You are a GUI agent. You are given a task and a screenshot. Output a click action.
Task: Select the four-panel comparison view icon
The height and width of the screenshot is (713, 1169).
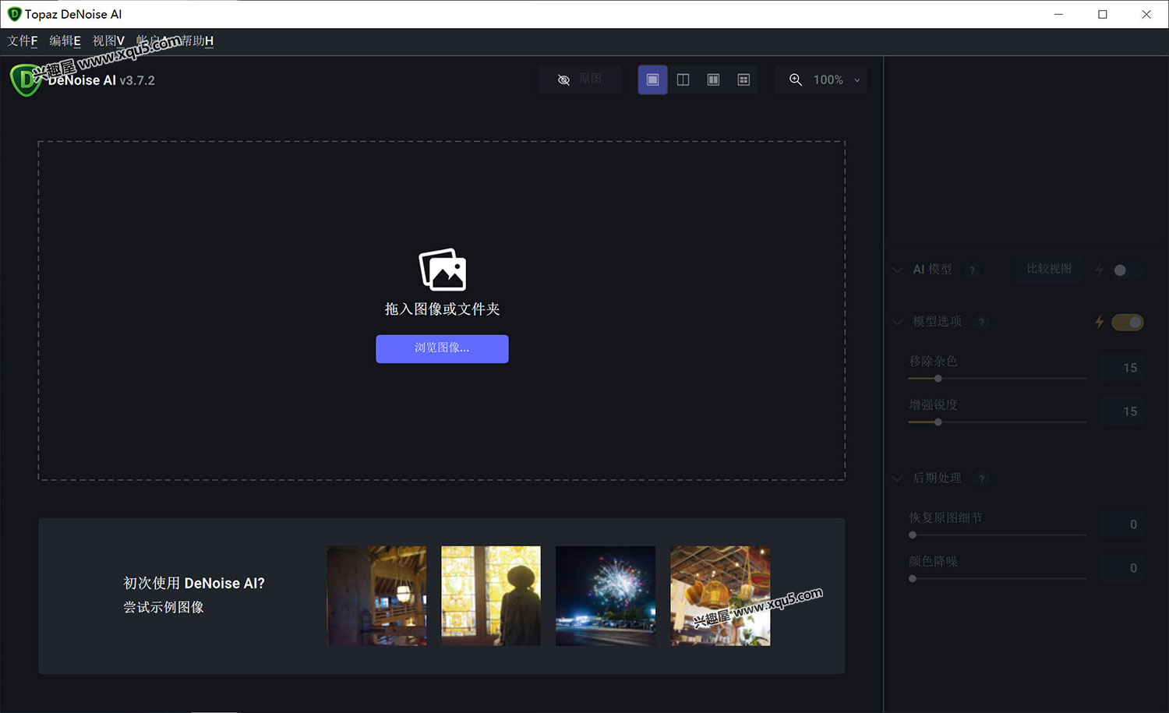tap(743, 79)
